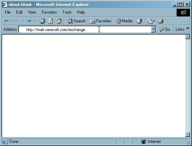Image resolution: width=192 pixels, height=146 pixels.
Task: Click the Links toolbar label
Action: (x=180, y=29)
